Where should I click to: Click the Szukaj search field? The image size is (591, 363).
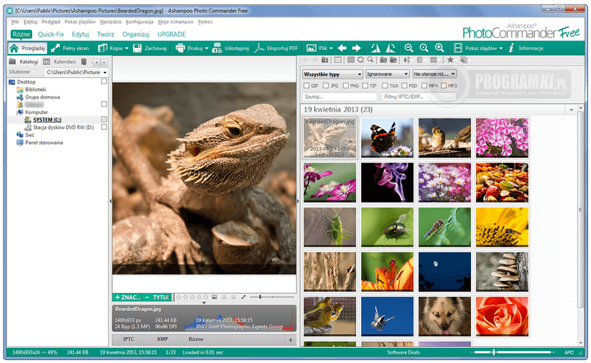[x=339, y=97]
